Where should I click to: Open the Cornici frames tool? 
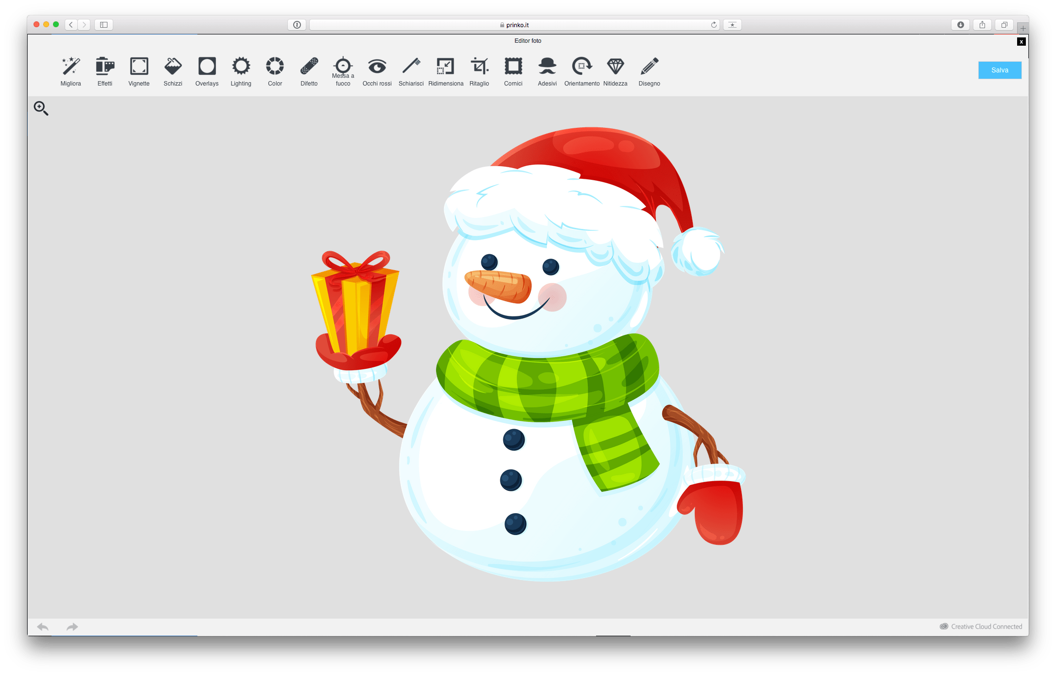pyautogui.click(x=513, y=71)
